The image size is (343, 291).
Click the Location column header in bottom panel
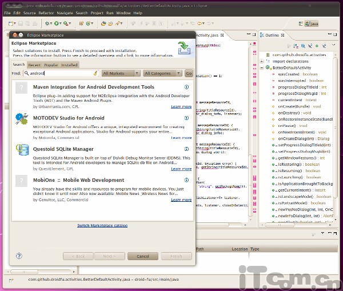(240, 249)
